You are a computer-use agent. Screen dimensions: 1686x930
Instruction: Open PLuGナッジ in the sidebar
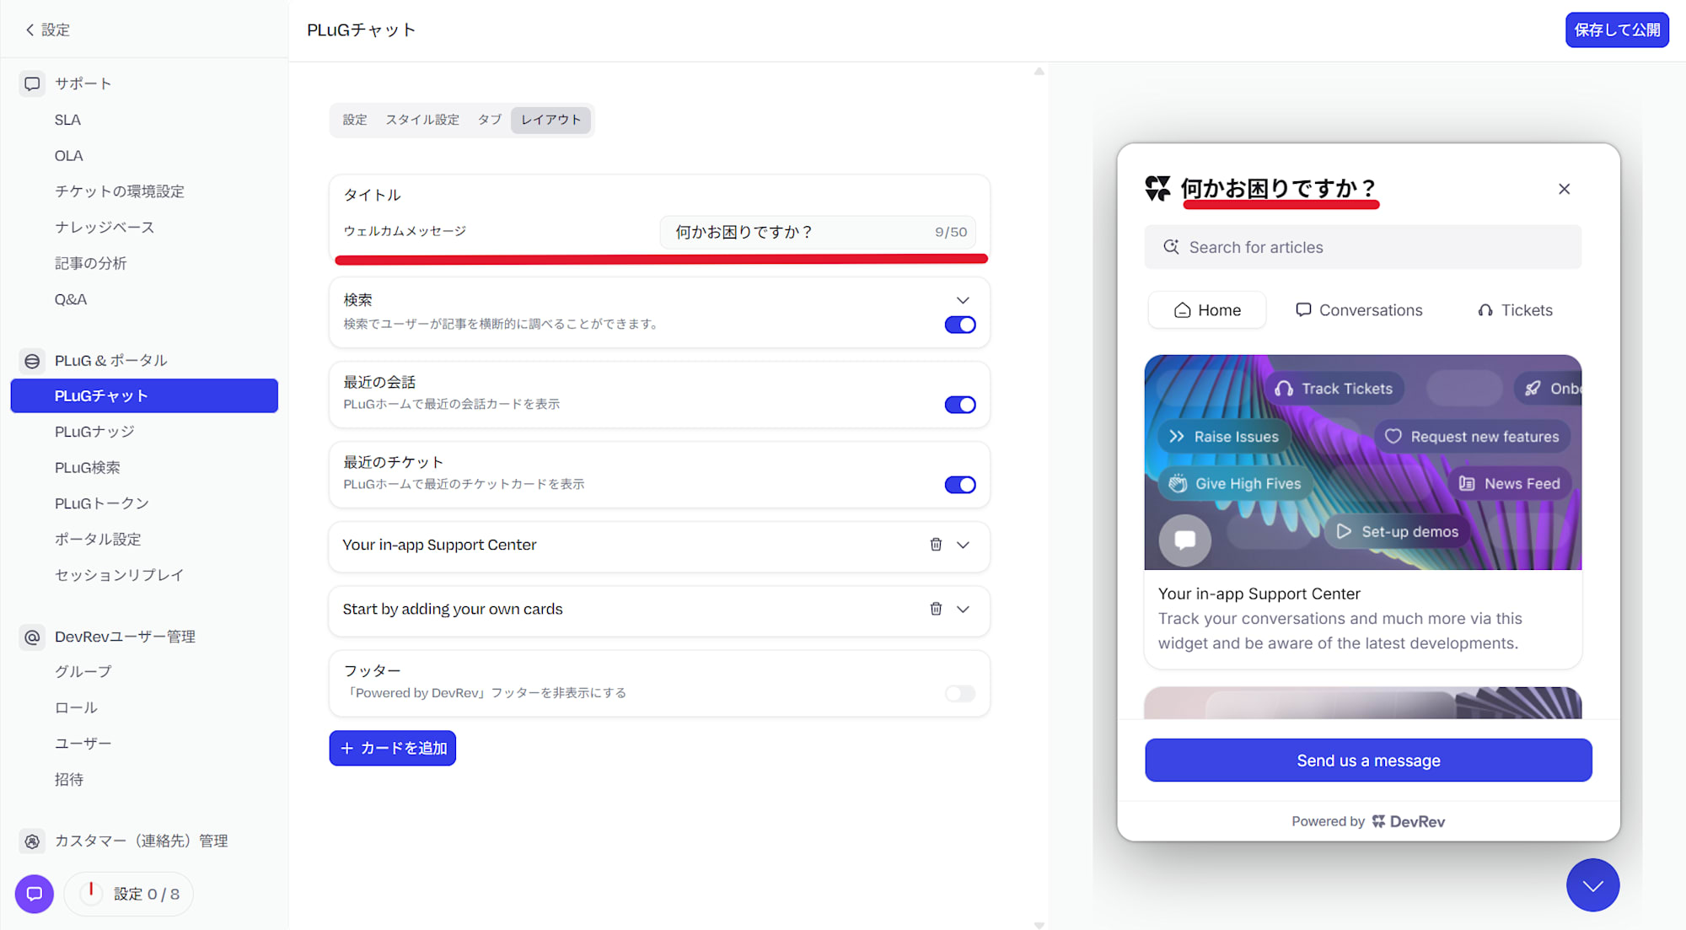pos(94,432)
